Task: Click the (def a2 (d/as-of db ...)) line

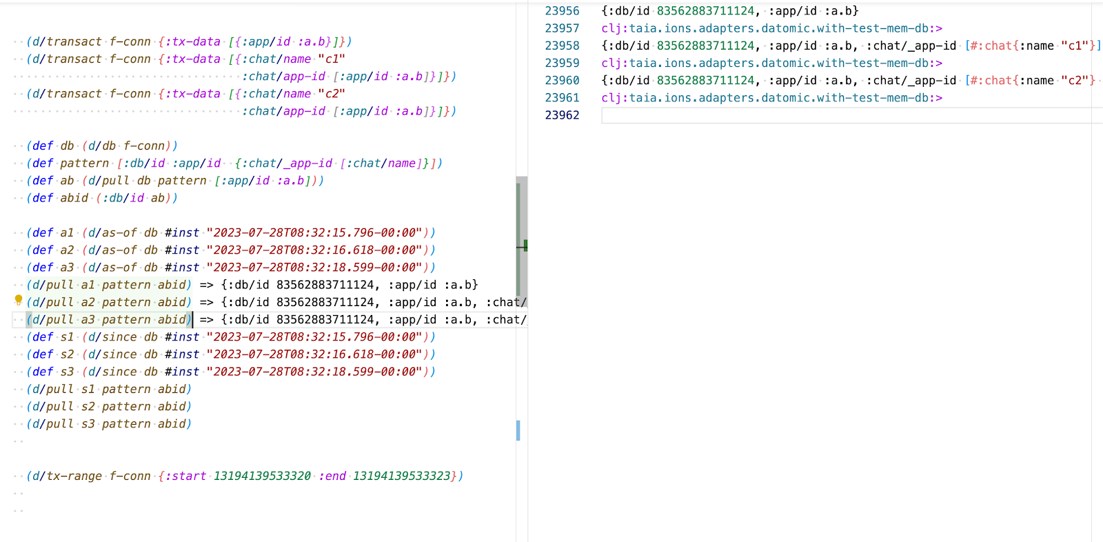Action: click(231, 250)
